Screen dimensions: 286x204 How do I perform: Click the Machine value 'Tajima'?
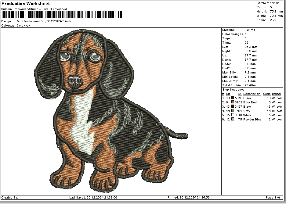250,30
